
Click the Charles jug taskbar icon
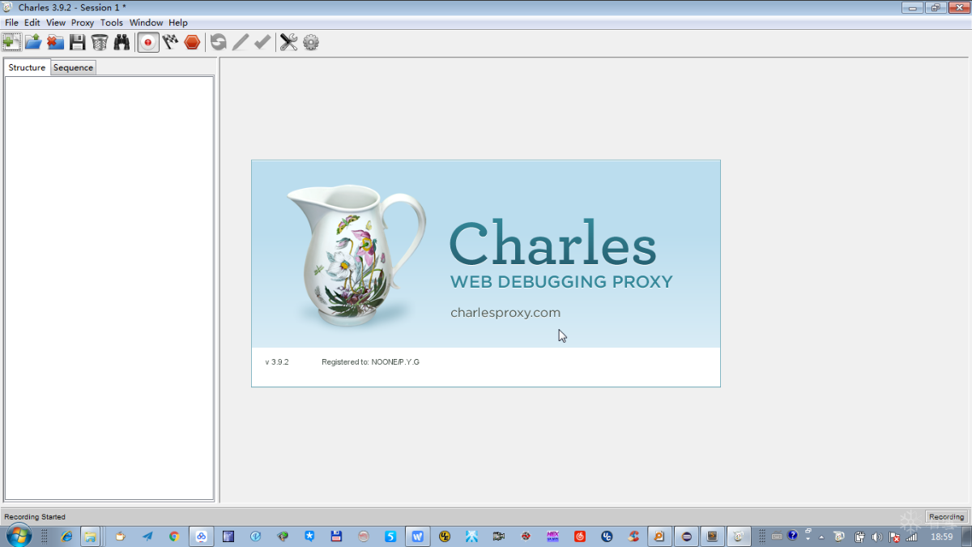739,536
